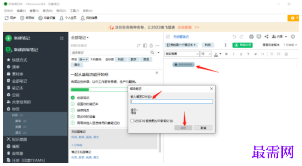Open 知识星图 knowledge graph item
Screen dimensions: 302x166
[17, 139]
